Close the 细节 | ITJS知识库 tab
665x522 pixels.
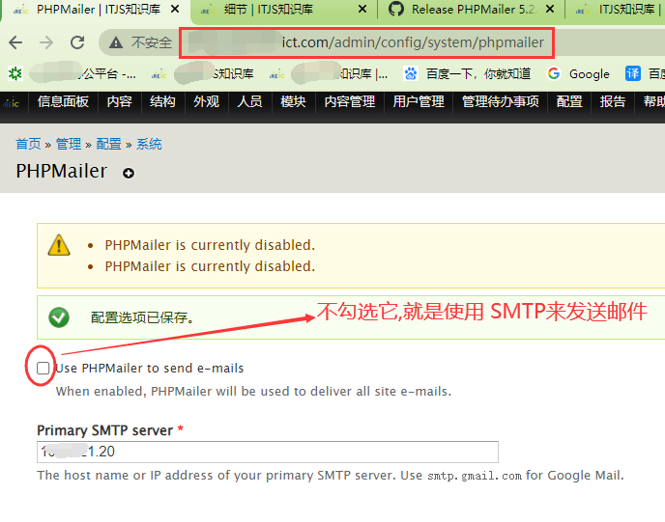click(362, 9)
